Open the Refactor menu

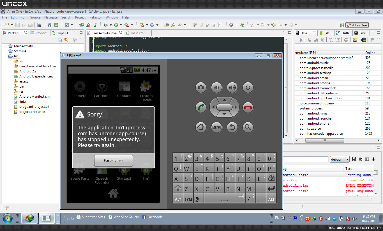click(x=96, y=17)
